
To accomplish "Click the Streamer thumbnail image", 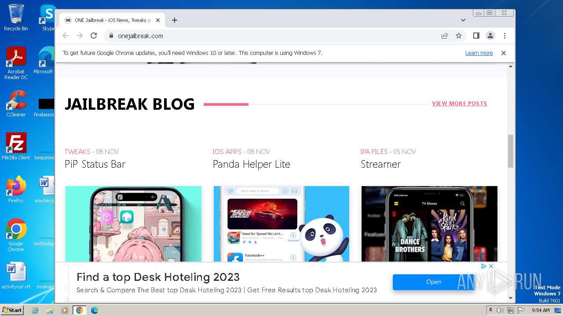I will (x=429, y=224).
